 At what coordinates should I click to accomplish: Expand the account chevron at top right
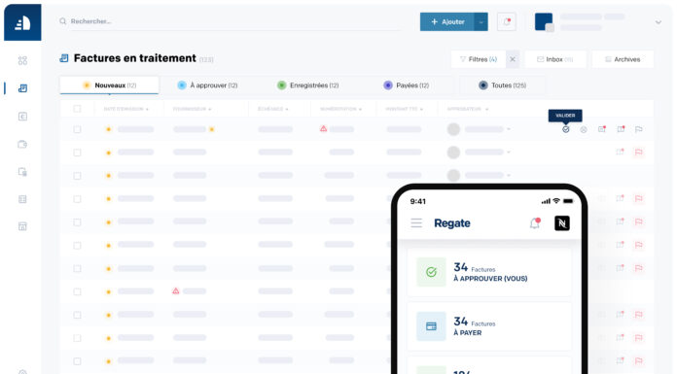[x=658, y=22]
